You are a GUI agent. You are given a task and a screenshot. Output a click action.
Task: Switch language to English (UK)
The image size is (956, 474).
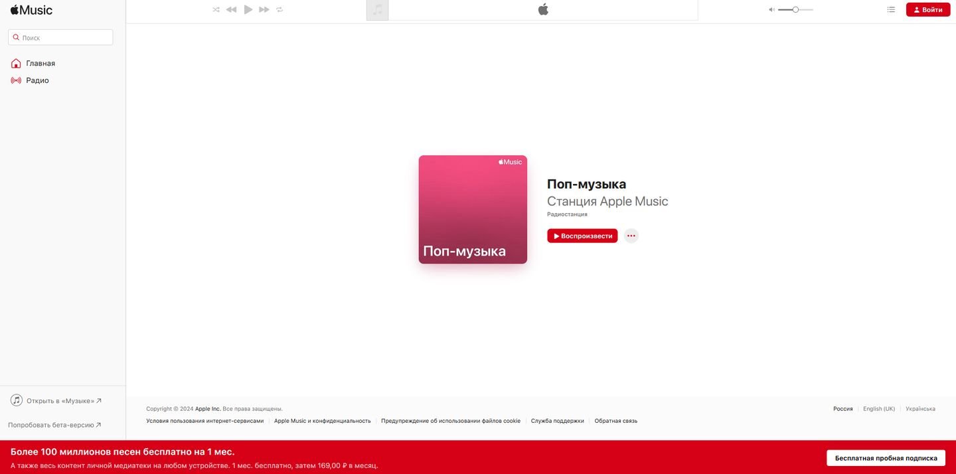(x=879, y=409)
